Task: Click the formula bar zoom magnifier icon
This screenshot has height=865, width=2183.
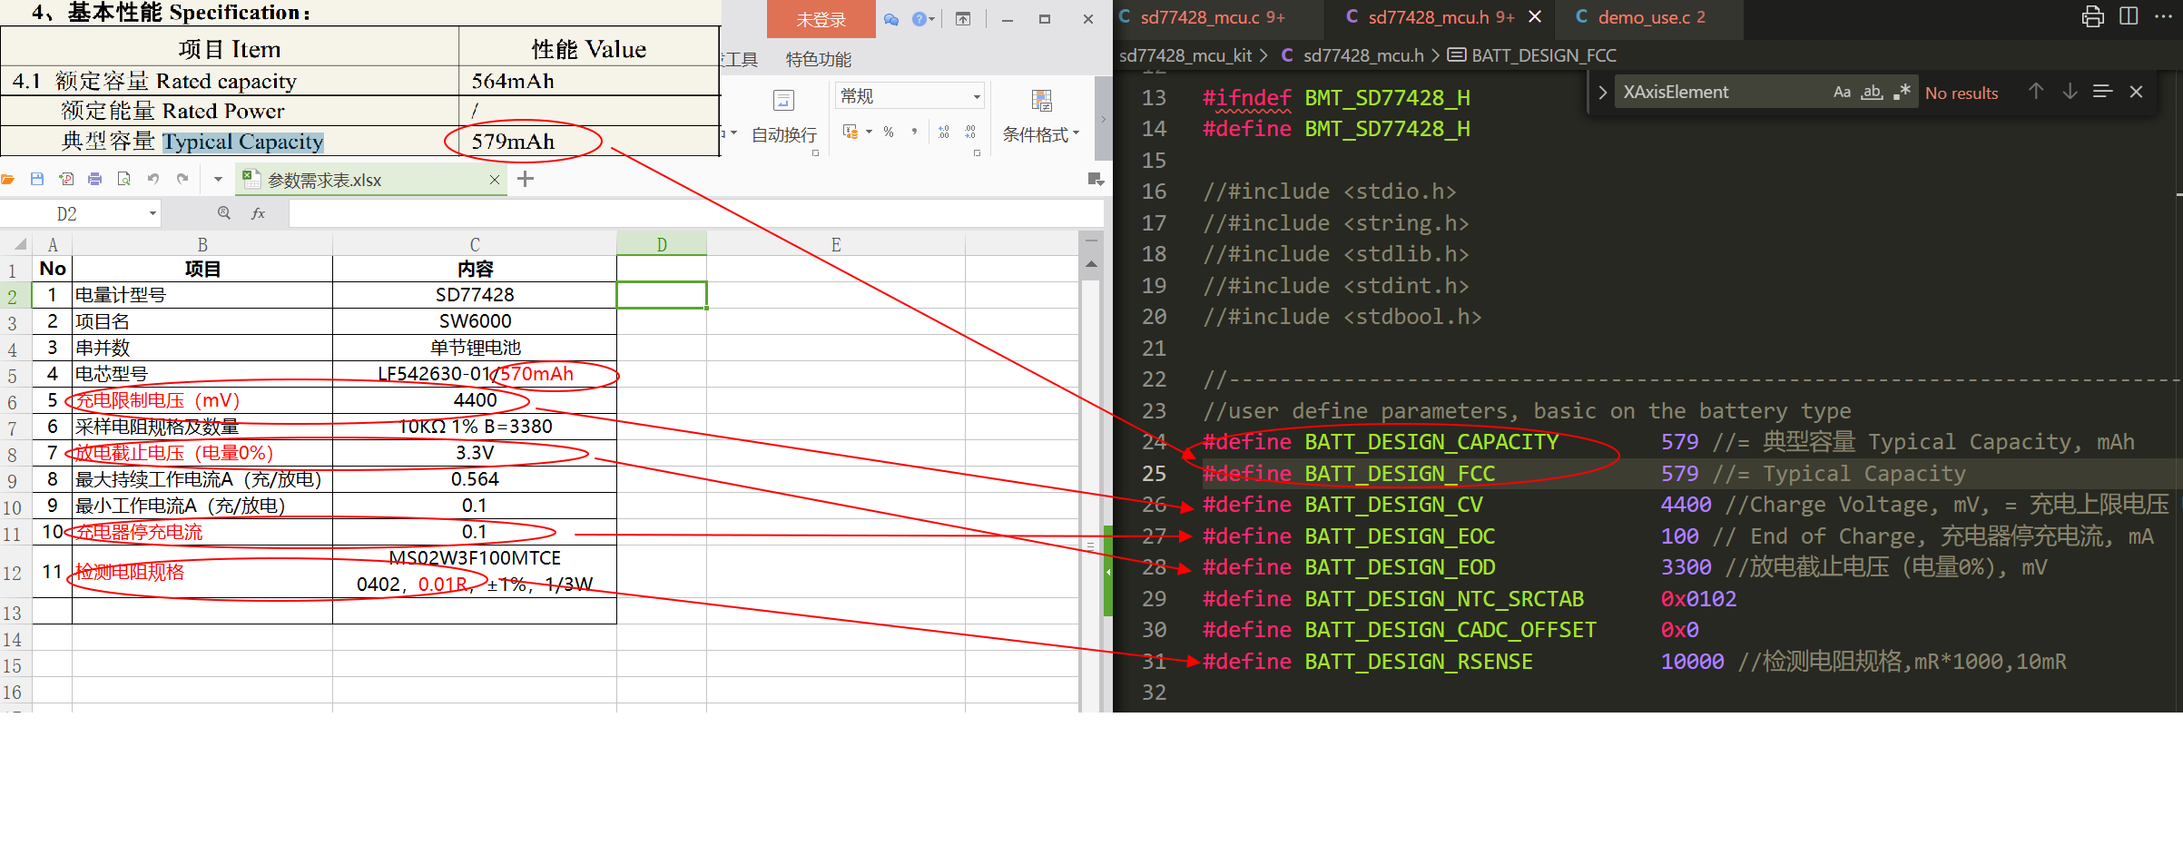Action: (224, 213)
